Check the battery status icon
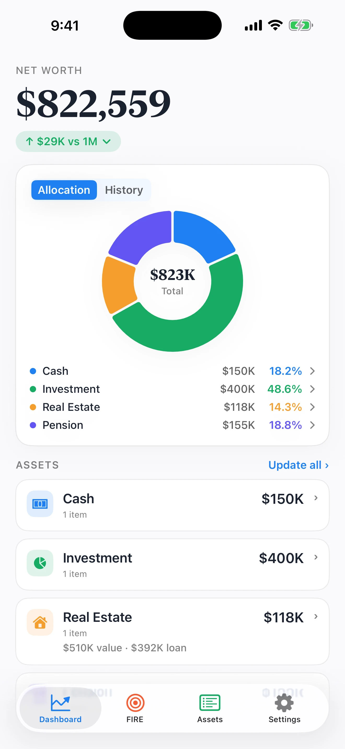This screenshot has height=749, width=345. 301,25
